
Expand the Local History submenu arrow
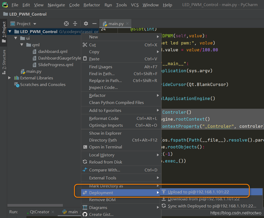pyautogui.click(x=158, y=155)
